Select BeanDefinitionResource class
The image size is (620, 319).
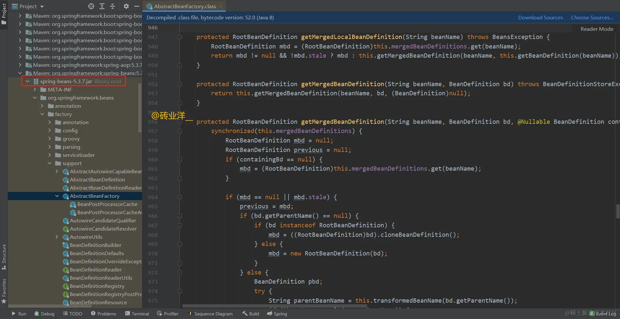pyautogui.click(x=98, y=302)
